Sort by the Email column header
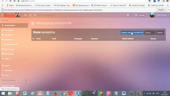 point(54,39)
